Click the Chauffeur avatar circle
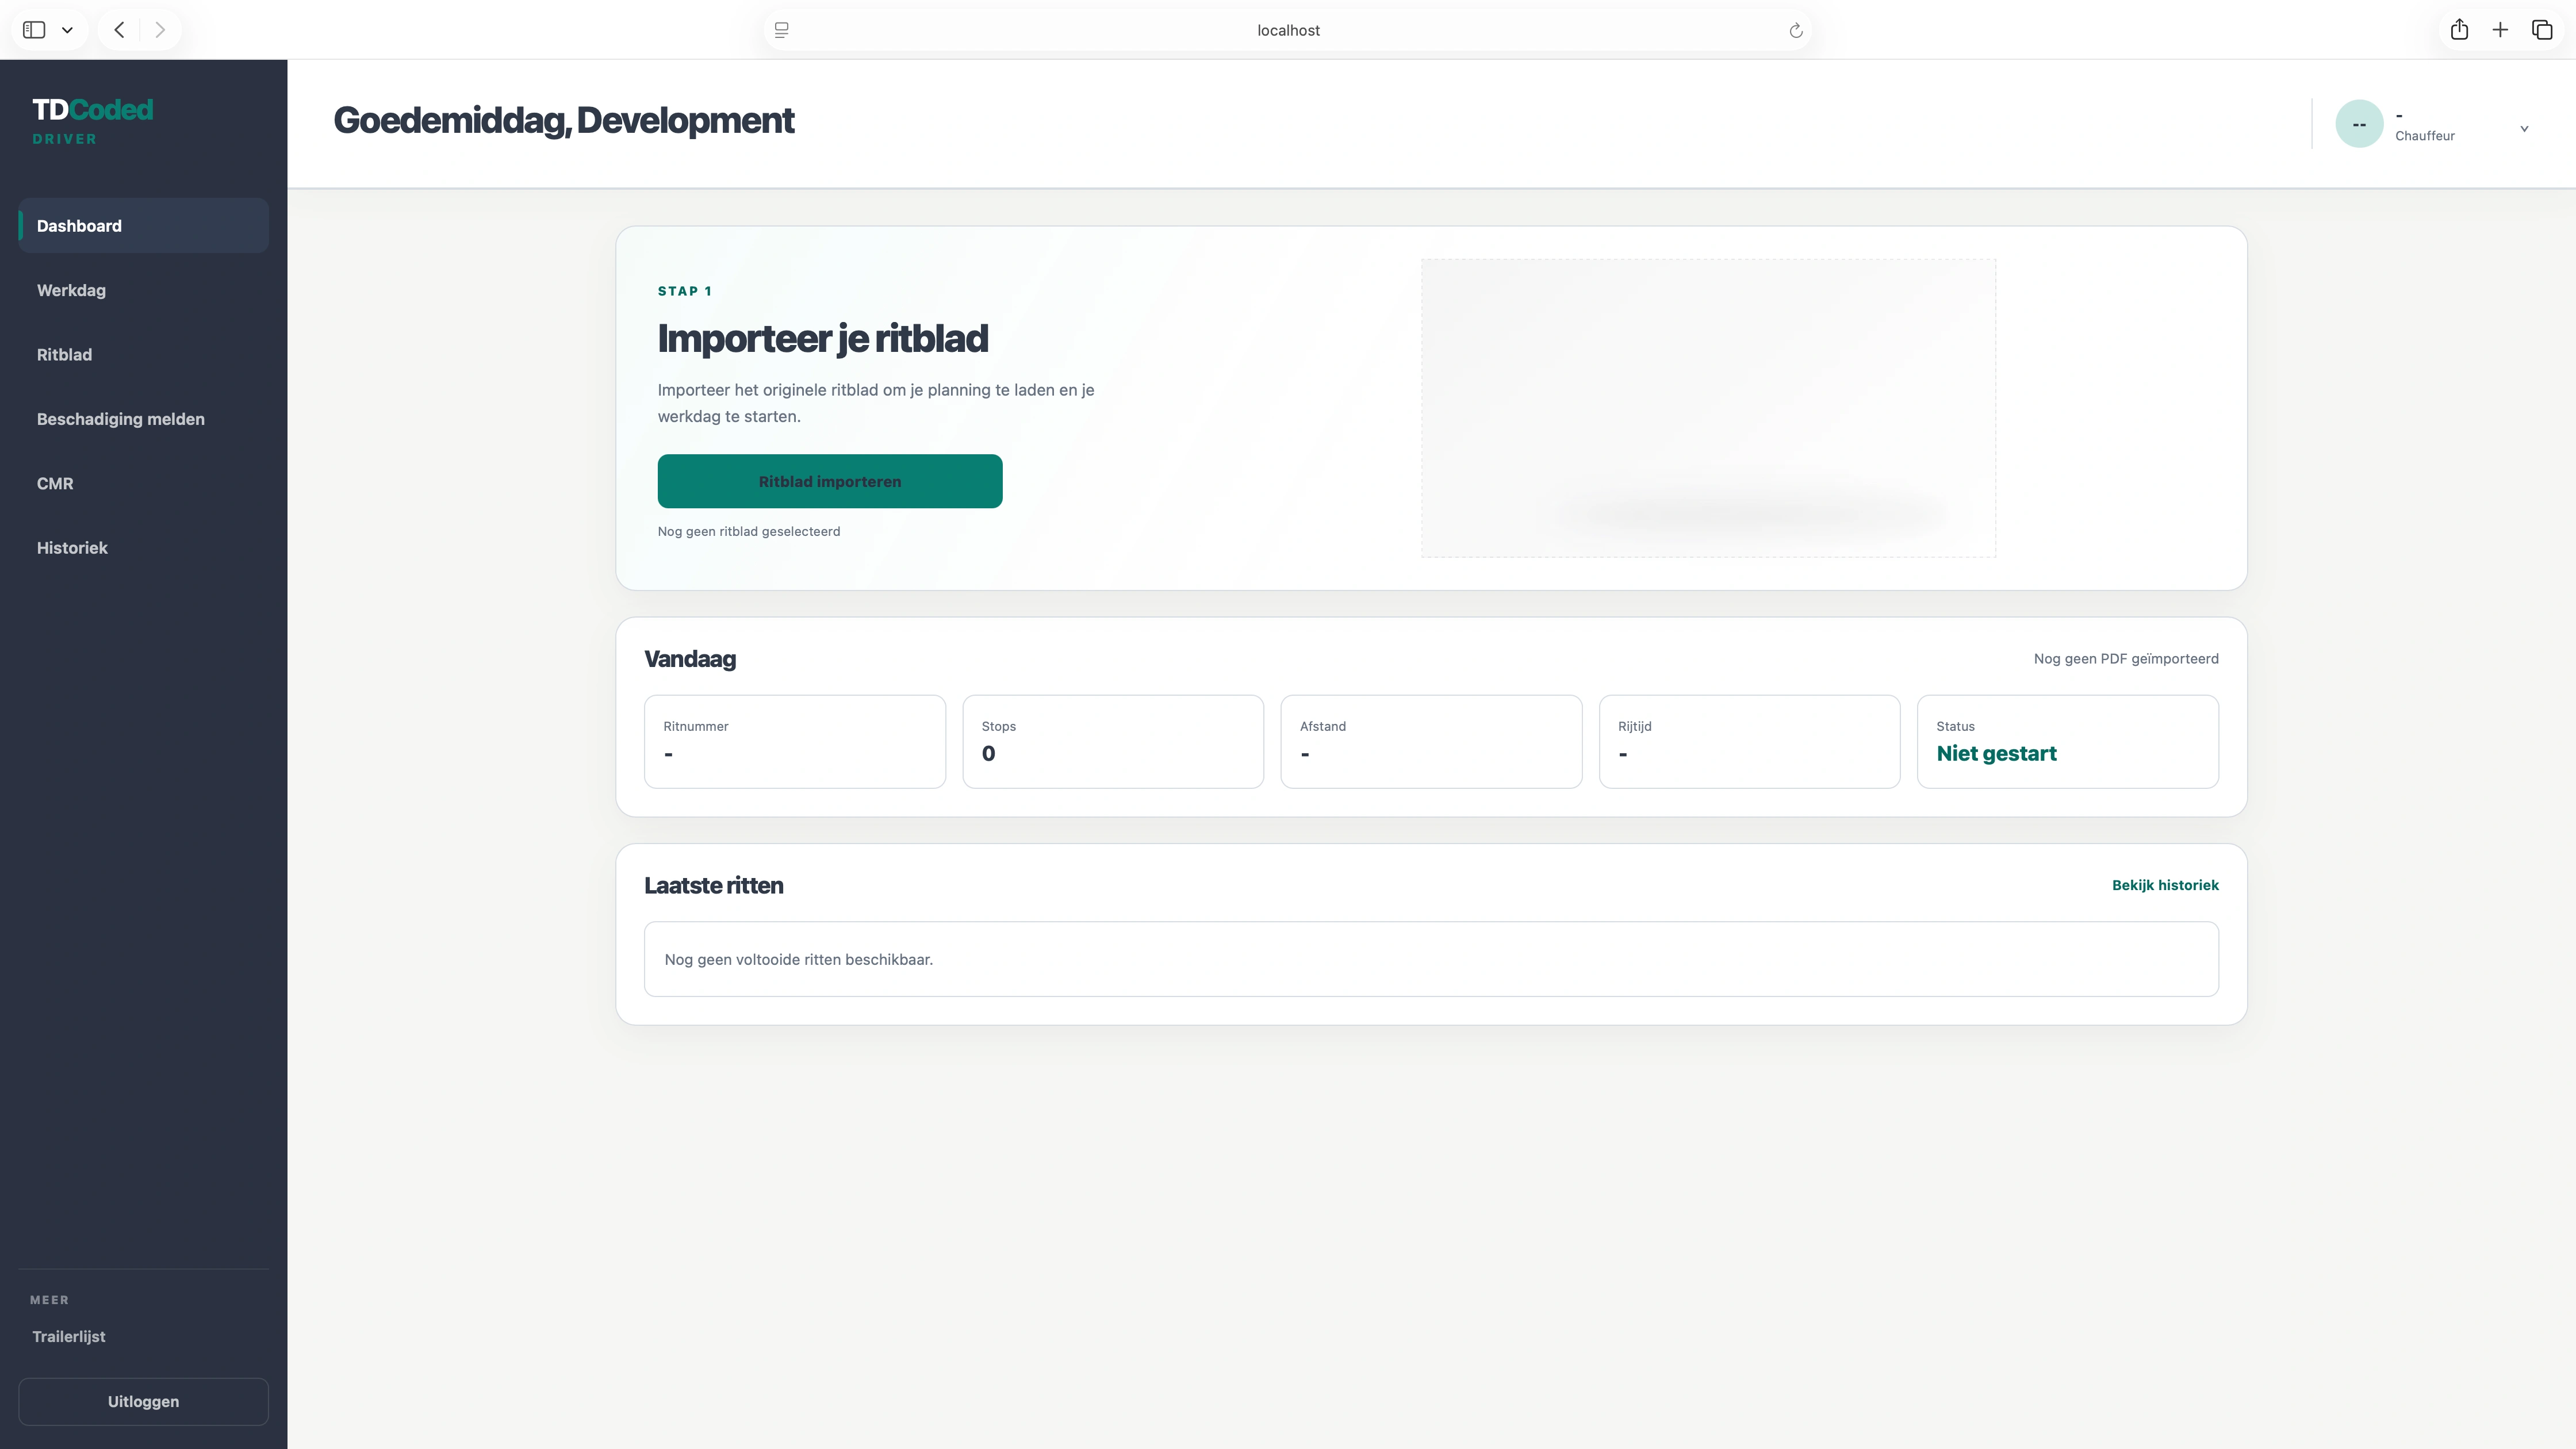This screenshot has height=1449, width=2576. 2359,124
